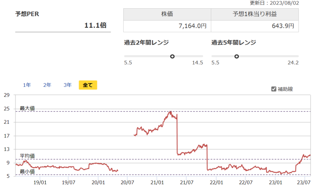Click the 予想1株当り利益 header cell
This screenshot has height=185, width=314.
255,14
